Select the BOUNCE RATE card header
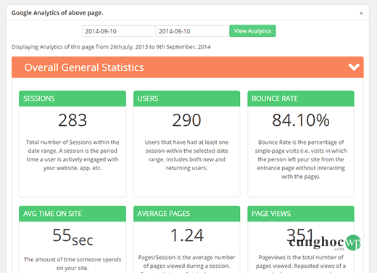Screen dimensions: 377x273 [x=301, y=98]
